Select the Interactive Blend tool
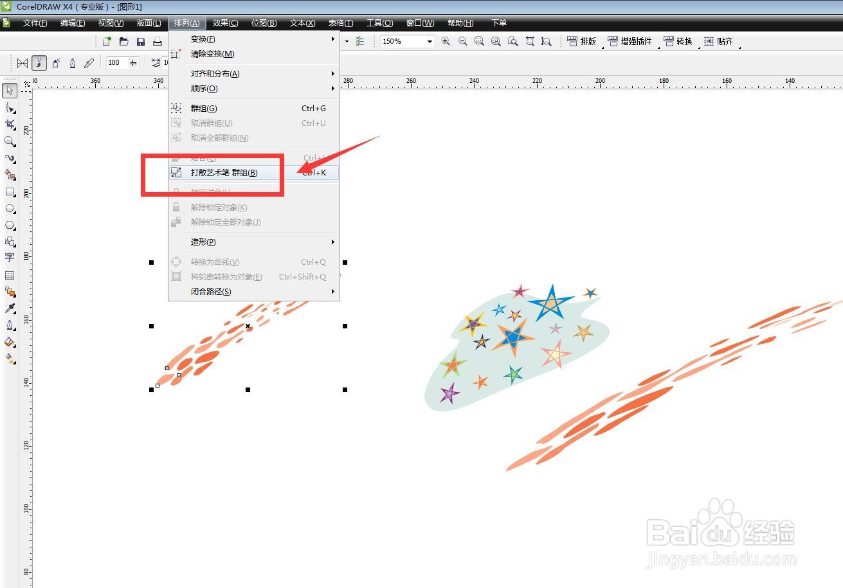 (x=10, y=292)
